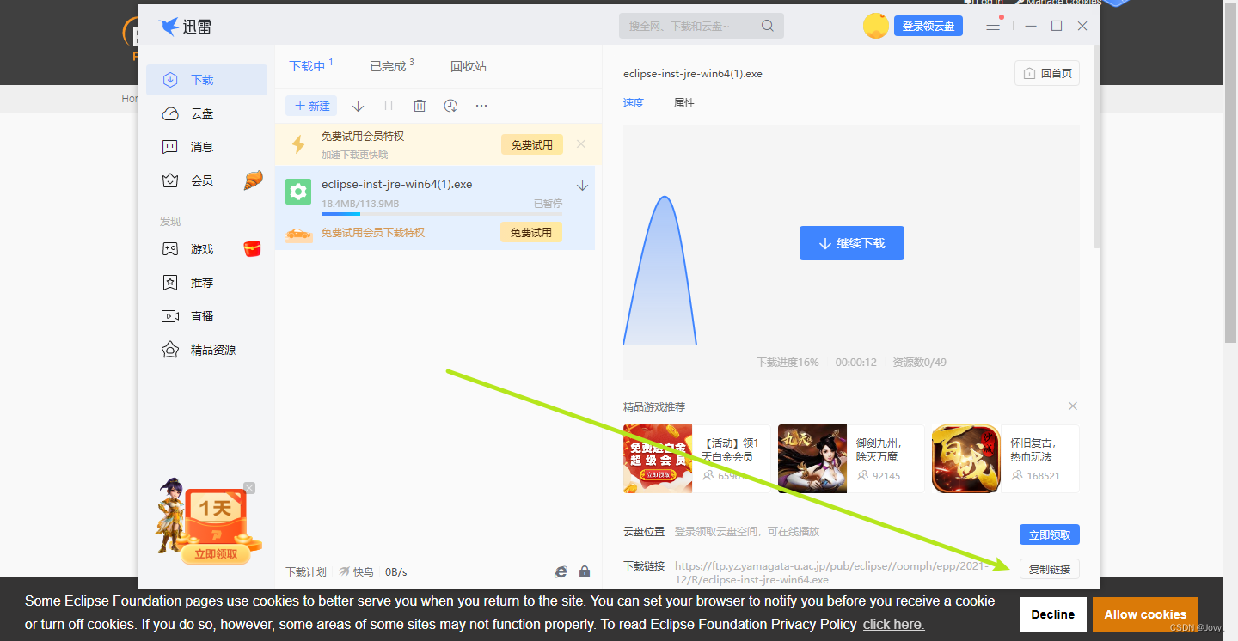Click 免费试用 under eclipse download task
This screenshot has height=641, width=1238.
[531, 232]
